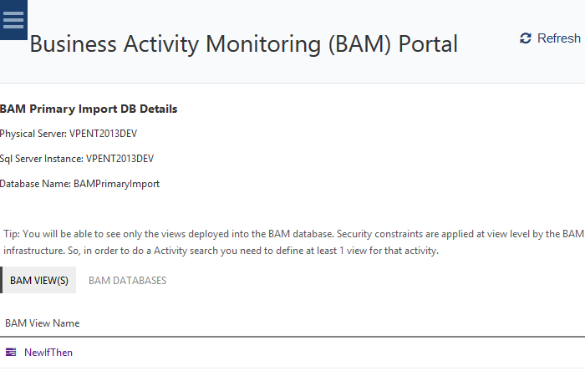
Task: Switch to the BAM VIEW(S) tab
Action: tap(39, 281)
